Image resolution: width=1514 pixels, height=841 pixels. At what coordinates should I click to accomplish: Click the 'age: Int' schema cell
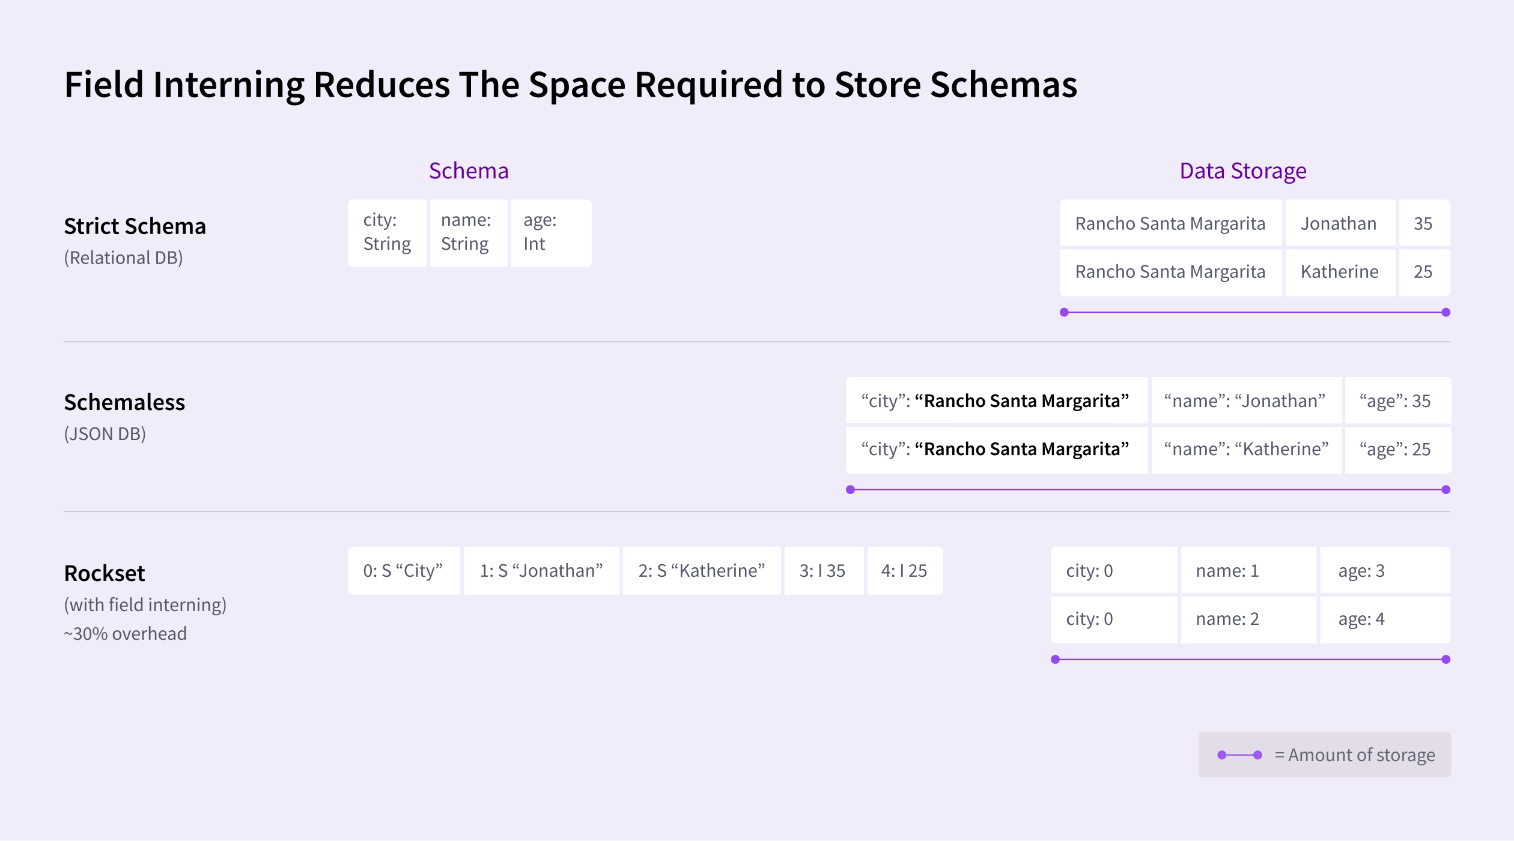click(x=550, y=233)
